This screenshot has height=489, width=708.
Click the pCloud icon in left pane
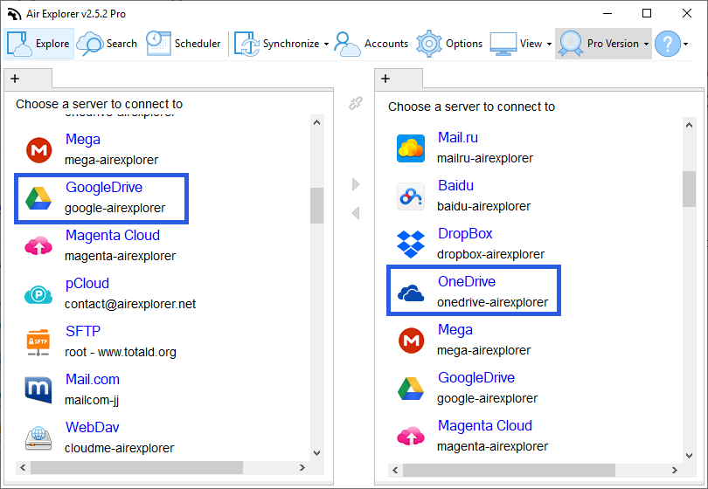(x=38, y=294)
